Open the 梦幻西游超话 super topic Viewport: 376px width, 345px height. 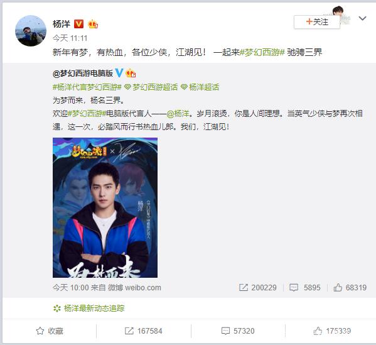(151, 87)
